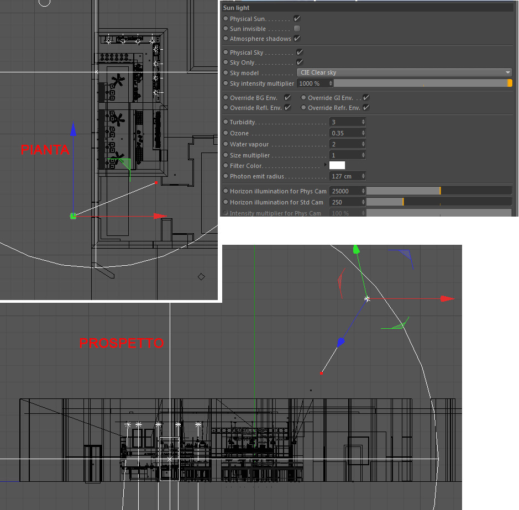
Task: Click the Horizon illumination Phys Cam slider
Action: click(x=439, y=191)
